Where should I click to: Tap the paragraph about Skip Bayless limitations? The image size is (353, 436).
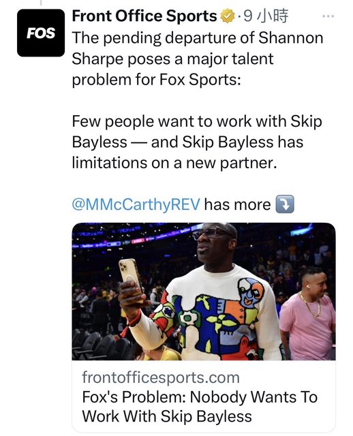(x=197, y=142)
